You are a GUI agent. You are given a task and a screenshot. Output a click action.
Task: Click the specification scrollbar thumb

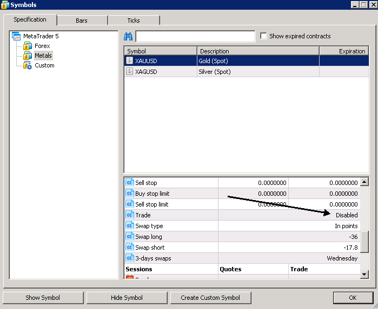364,242
